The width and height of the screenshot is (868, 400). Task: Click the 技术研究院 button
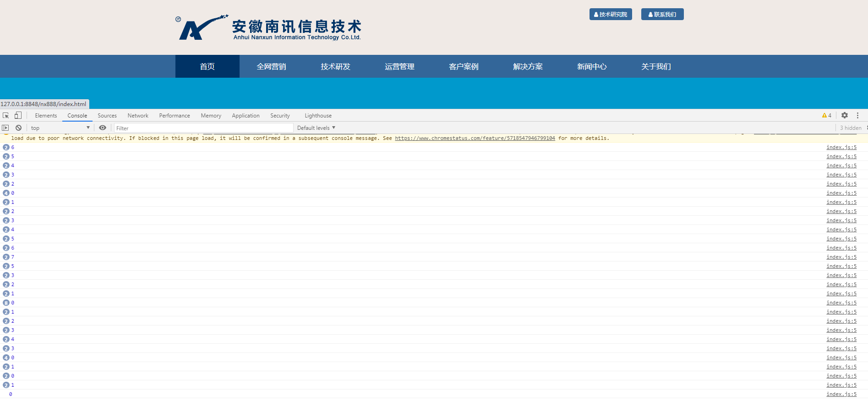(x=611, y=15)
